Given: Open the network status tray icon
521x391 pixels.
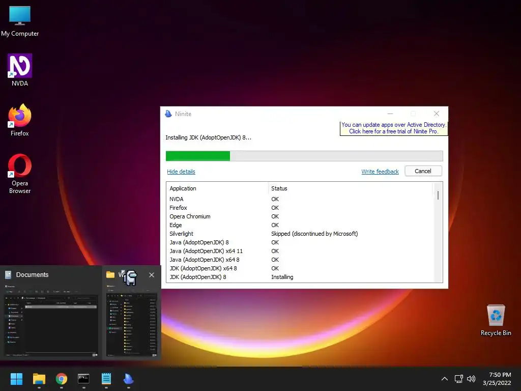Looking at the screenshot, I should tap(459, 379).
